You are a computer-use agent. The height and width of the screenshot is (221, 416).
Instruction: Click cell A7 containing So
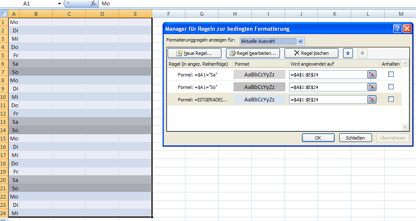pyautogui.click(x=14, y=72)
